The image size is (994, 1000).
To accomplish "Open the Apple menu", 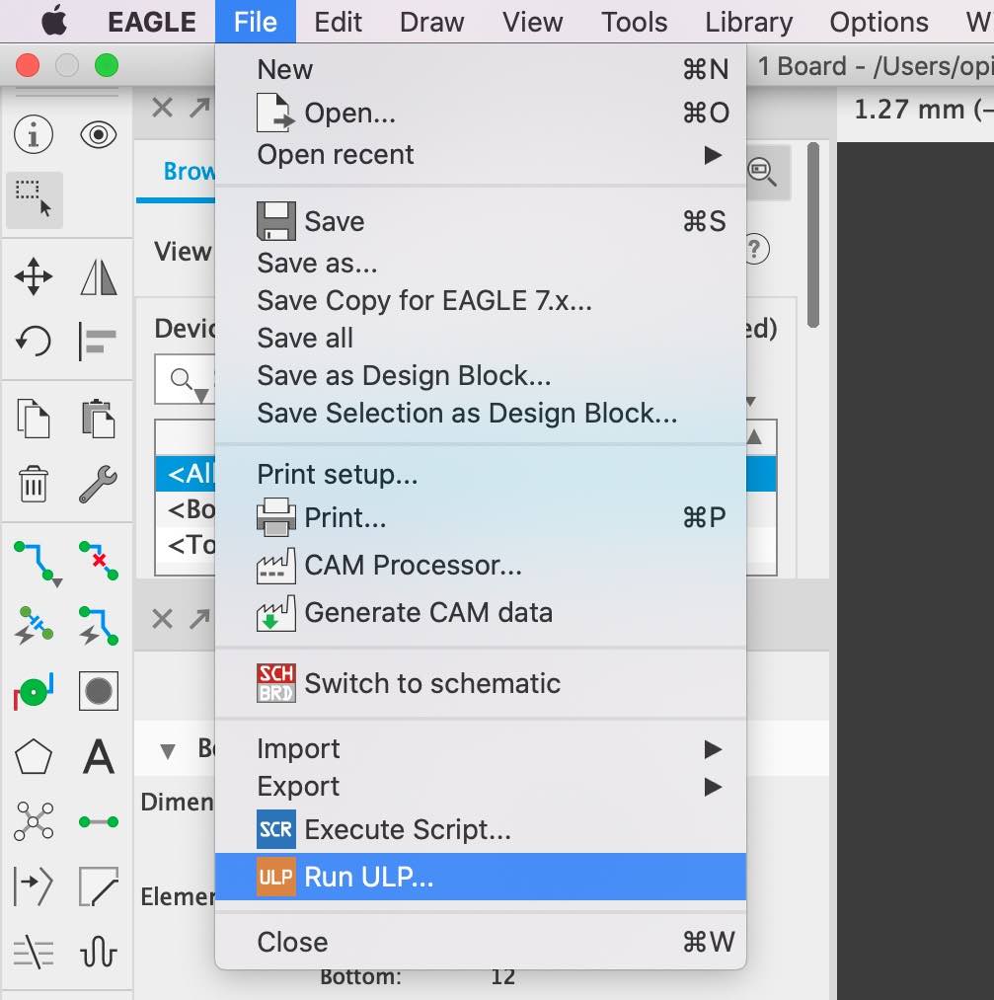I will pyautogui.click(x=55, y=21).
